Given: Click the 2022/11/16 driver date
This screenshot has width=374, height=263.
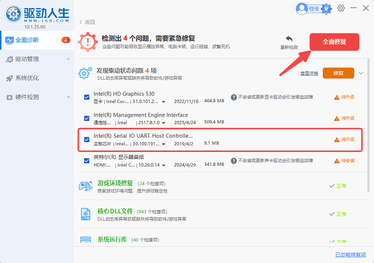Looking at the screenshot, I should click(186, 102).
